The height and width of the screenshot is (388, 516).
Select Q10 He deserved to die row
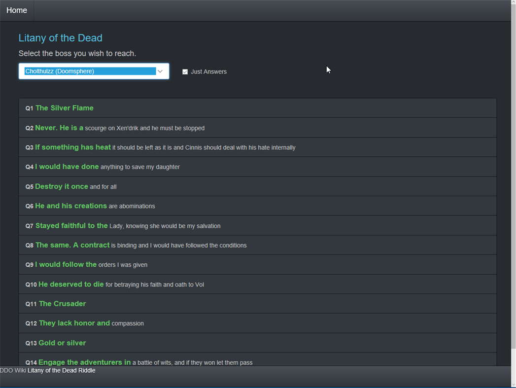[258, 284]
